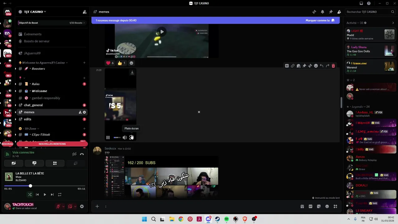
Task: Toggle the member list visibility
Action: pyautogui.click(x=339, y=12)
